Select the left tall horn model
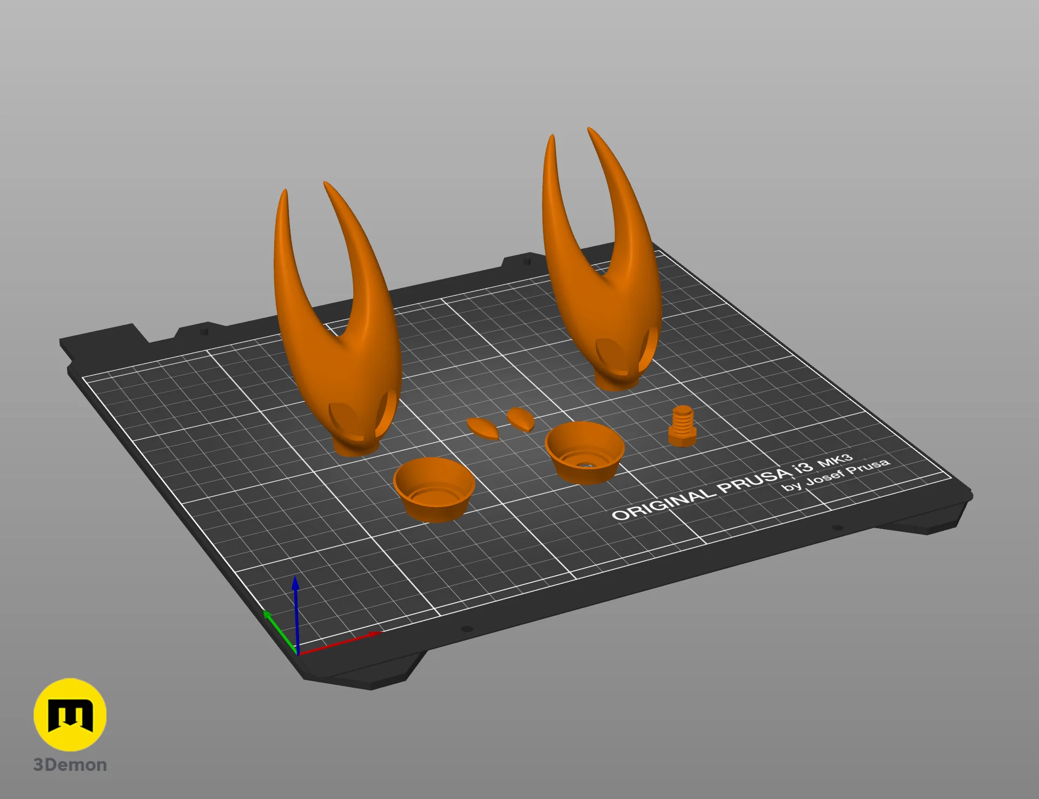The height and width of the screenshot is (799, 1039). click(x=338, y=324)
